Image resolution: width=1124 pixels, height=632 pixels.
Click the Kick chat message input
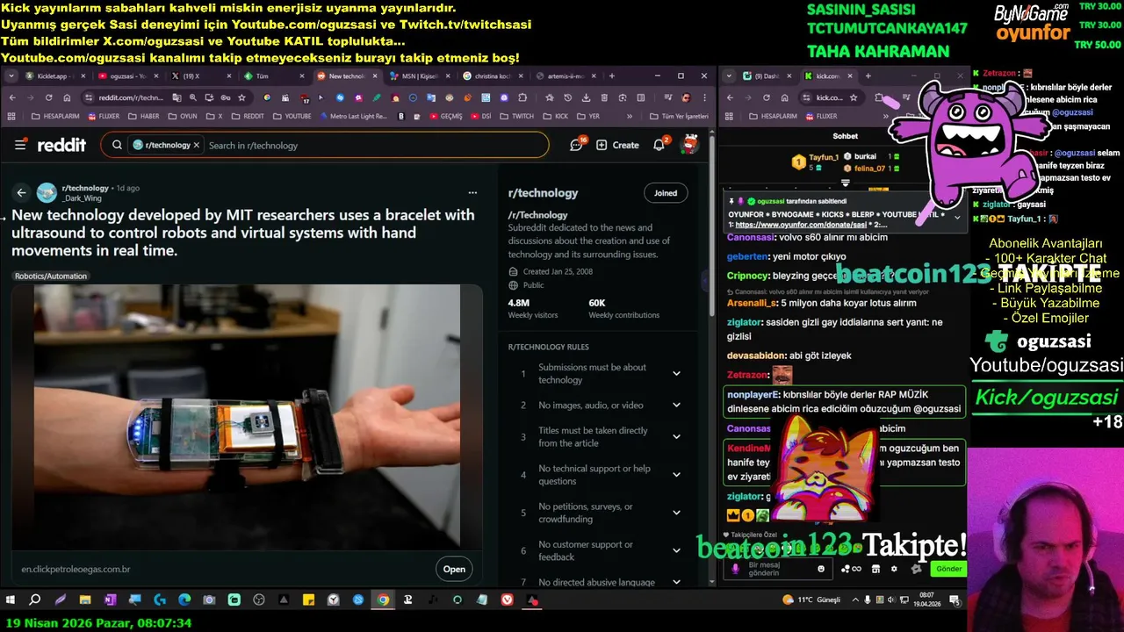click(x=778, y=569)
